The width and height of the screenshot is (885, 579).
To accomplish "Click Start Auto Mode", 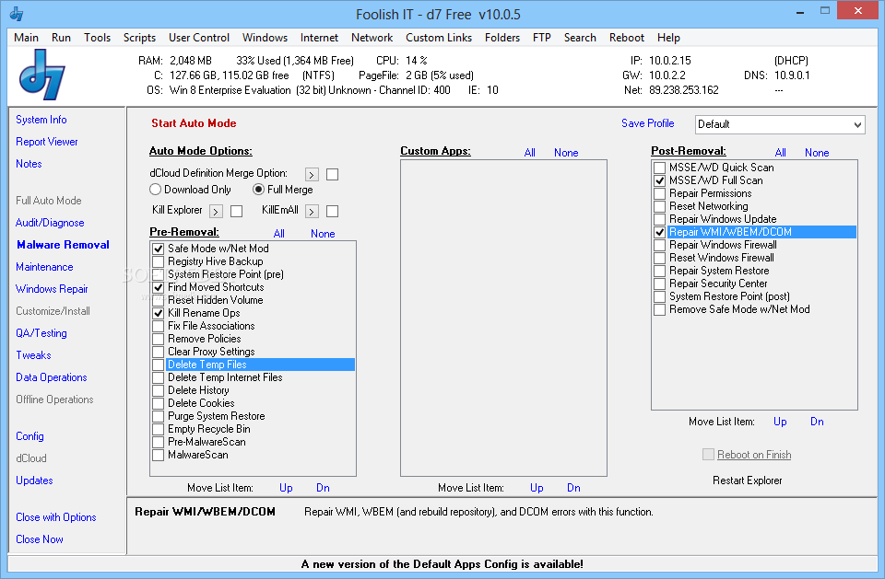I will point(194,123).
